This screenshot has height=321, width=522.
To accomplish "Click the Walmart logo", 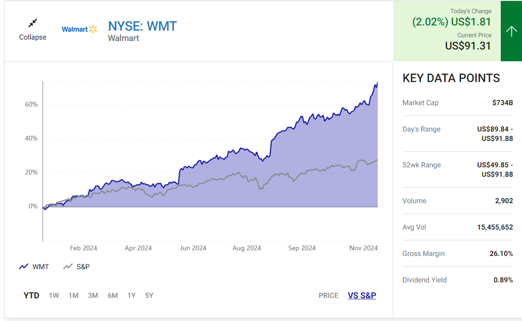I will (x=79, y=29).
